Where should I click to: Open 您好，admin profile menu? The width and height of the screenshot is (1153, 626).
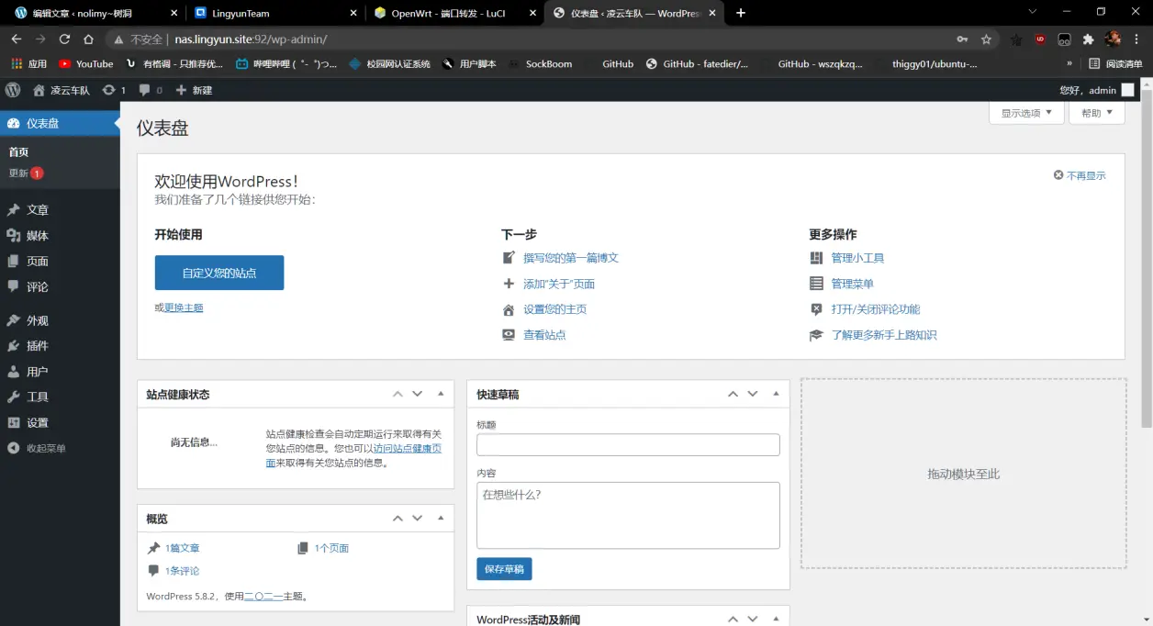coord(1098,90)
